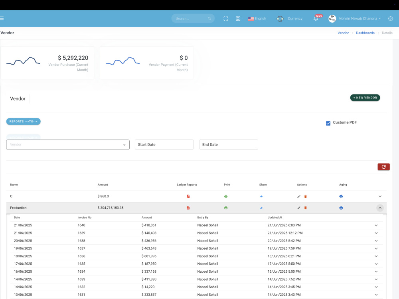
Task: Expand invoice 1632 details
Action: tap(376, 287)
